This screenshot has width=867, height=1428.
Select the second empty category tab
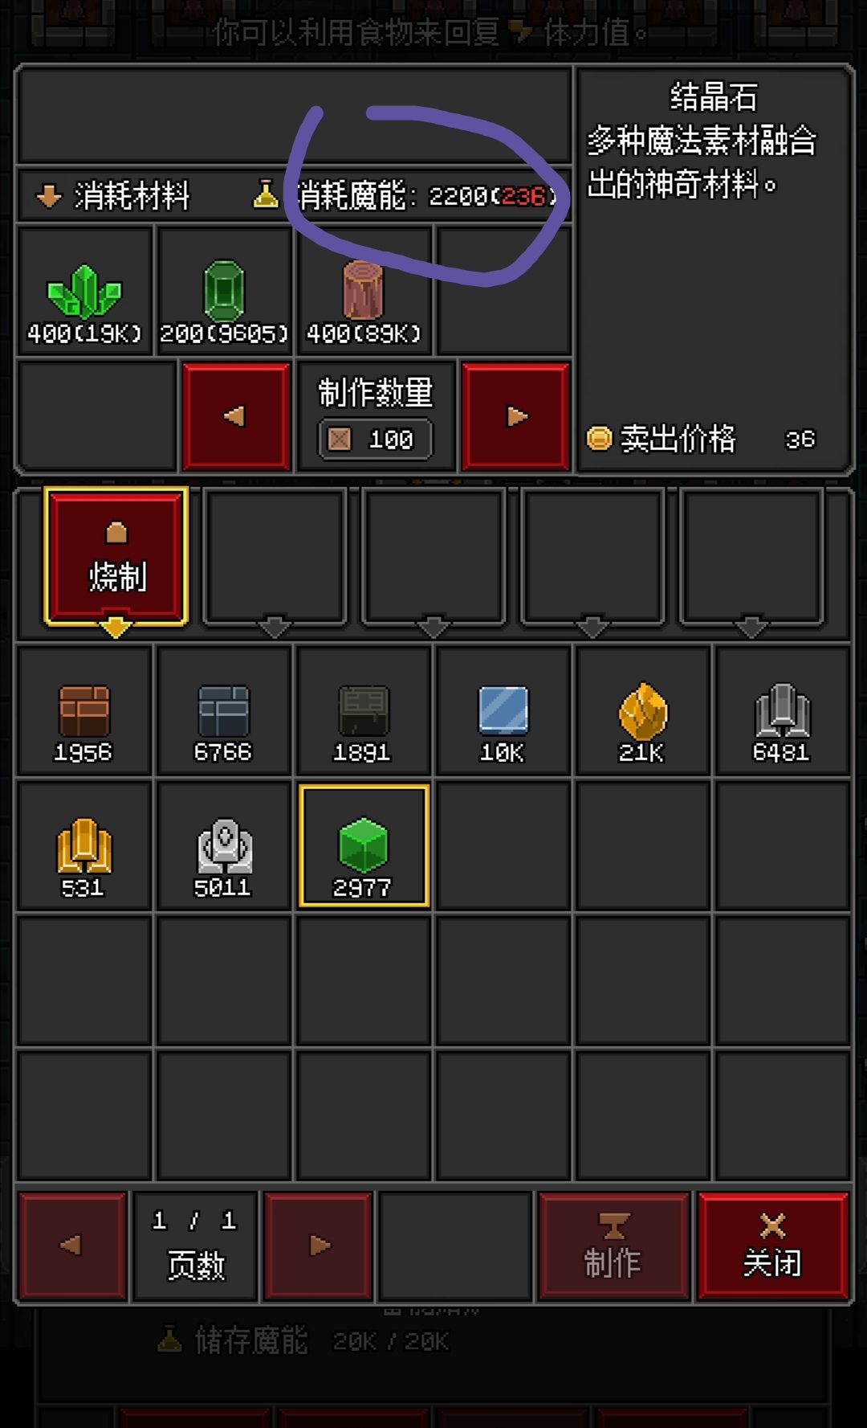coord(434,556)
